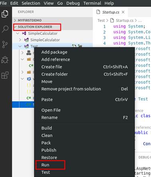Close the Startup.cs editor tab
151x177 pixels.
(123, 12)
